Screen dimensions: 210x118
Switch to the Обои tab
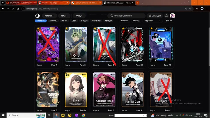pos(74,21)
